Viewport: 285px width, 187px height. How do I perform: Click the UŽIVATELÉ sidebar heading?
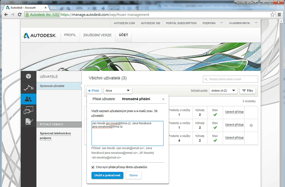tap(49, 77)
